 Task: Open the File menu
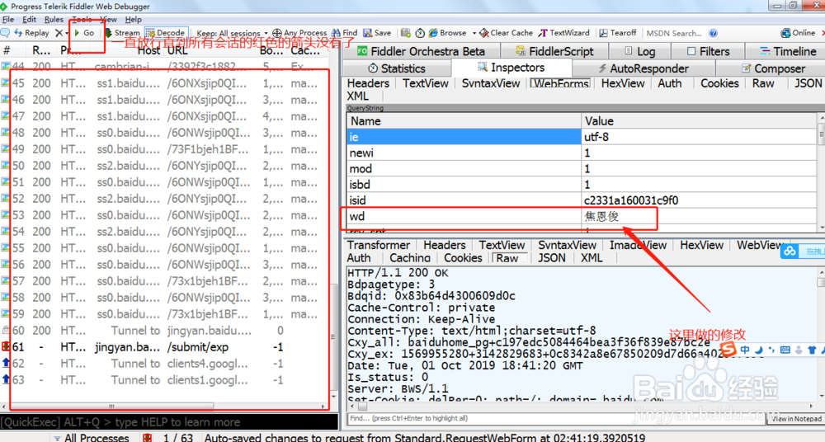(x=8, y=20)
